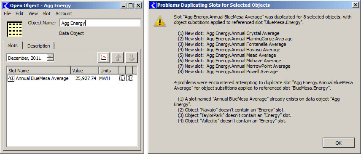This screenshot has height=154, width=361.
Task: Select the Annual BlueMesa Average slot row
Action: [x=72, y=78]
